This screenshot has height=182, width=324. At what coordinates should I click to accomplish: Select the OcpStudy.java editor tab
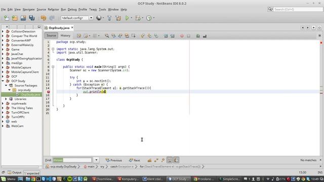[59, 28]
